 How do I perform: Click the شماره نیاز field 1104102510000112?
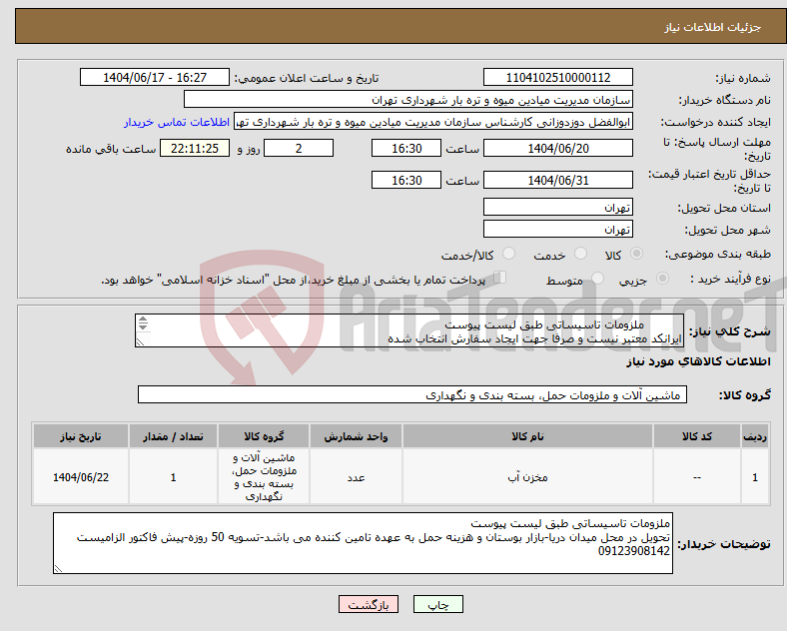pos(557,78)
